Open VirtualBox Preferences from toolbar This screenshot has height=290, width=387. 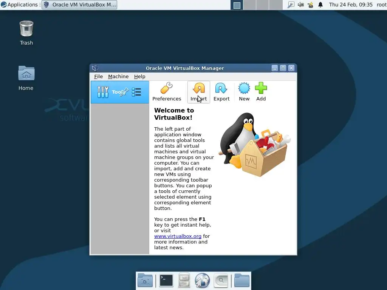(167, 92)
